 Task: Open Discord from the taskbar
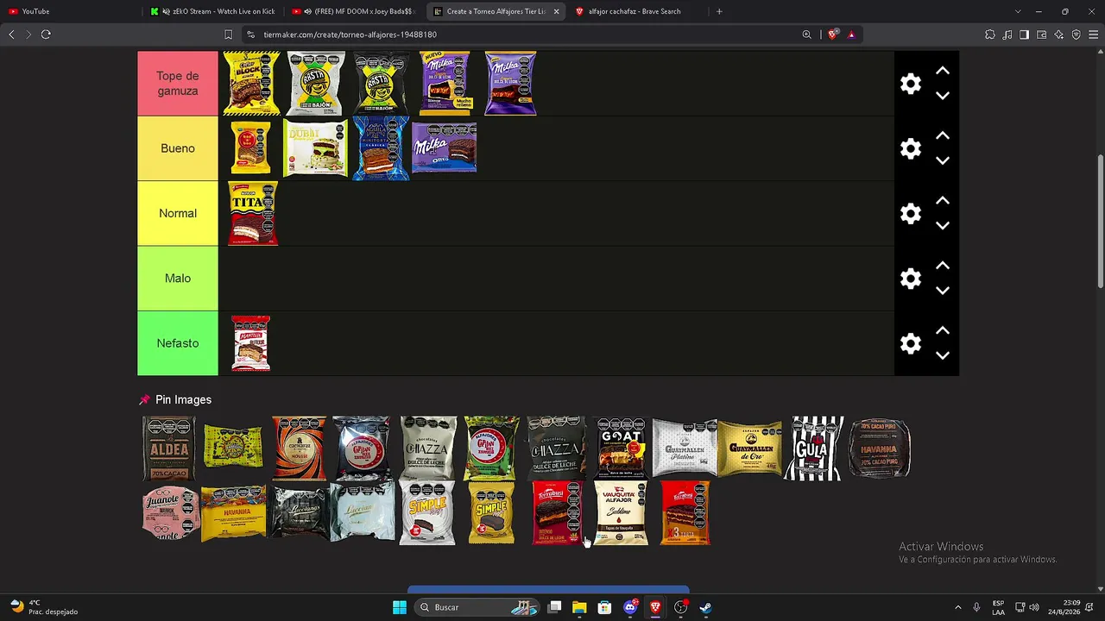click(x=630, y=607)
